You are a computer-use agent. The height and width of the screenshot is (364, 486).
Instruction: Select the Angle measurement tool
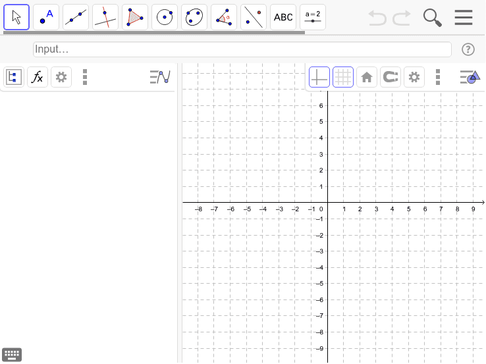224,17
